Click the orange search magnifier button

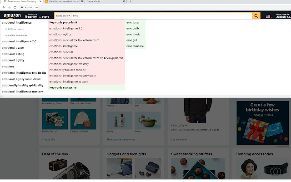pos(256,16)
